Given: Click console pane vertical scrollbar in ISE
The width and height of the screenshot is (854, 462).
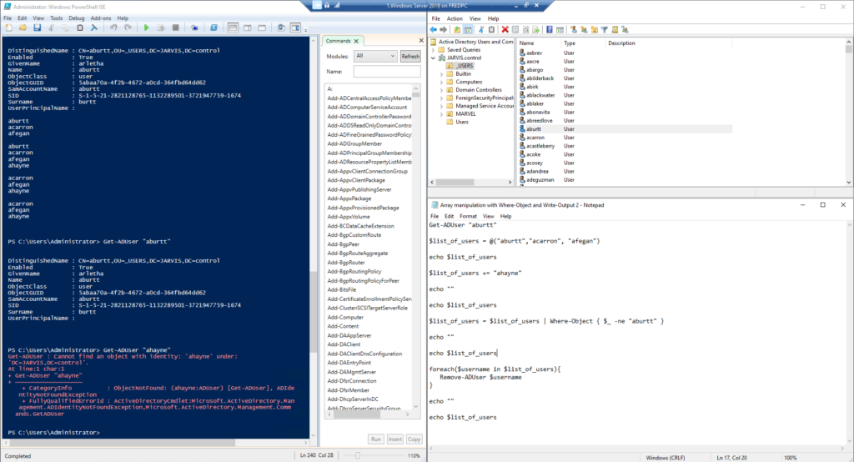Looking at the screenshot, I should click(x=313, y=312).
